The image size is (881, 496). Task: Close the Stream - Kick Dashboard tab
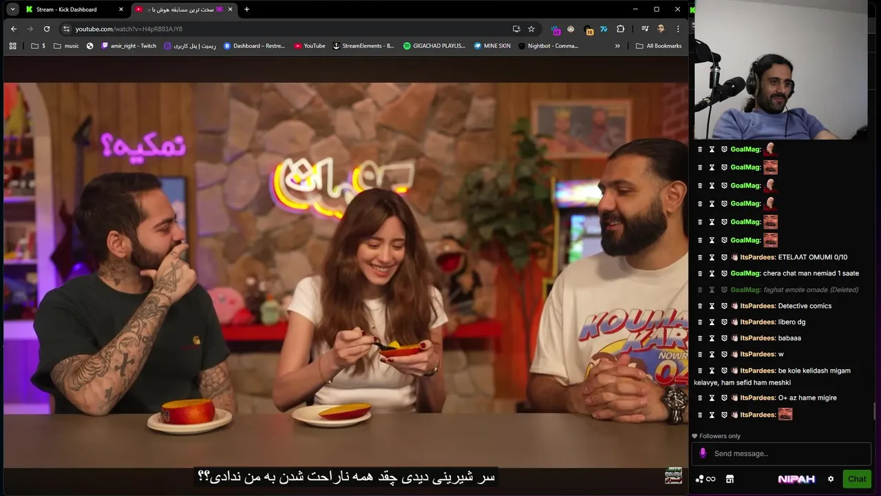(121, 10)
